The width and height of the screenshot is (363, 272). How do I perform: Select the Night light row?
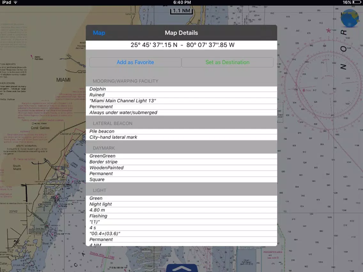coord(181,204)
